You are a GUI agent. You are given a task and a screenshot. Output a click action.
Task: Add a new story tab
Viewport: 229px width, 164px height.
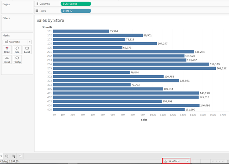20,156
